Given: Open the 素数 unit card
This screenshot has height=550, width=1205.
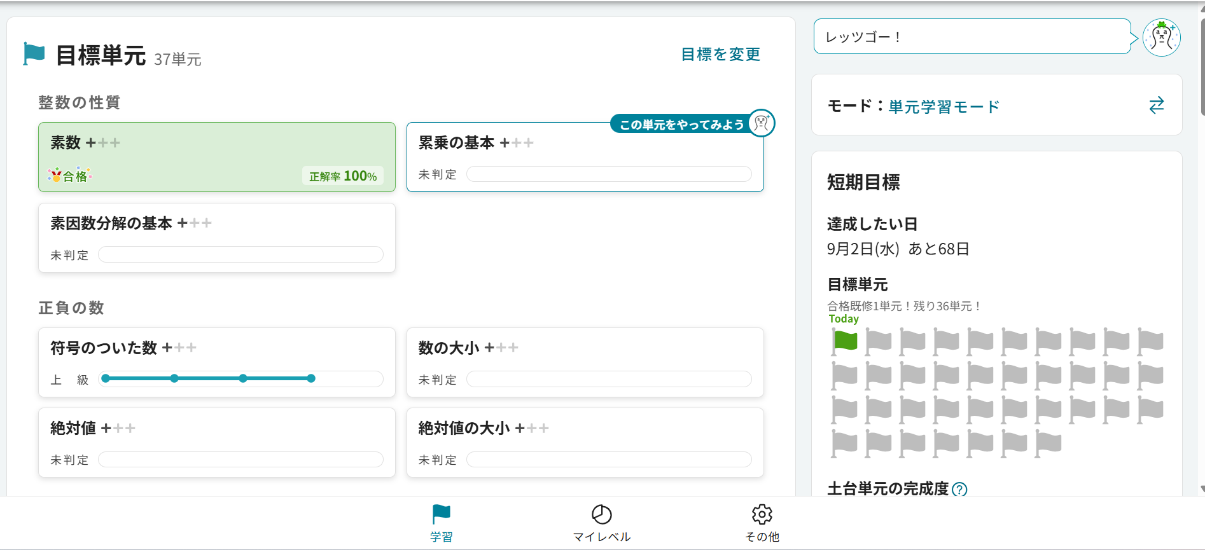Looking at the screenshot, I should (217, 157).
